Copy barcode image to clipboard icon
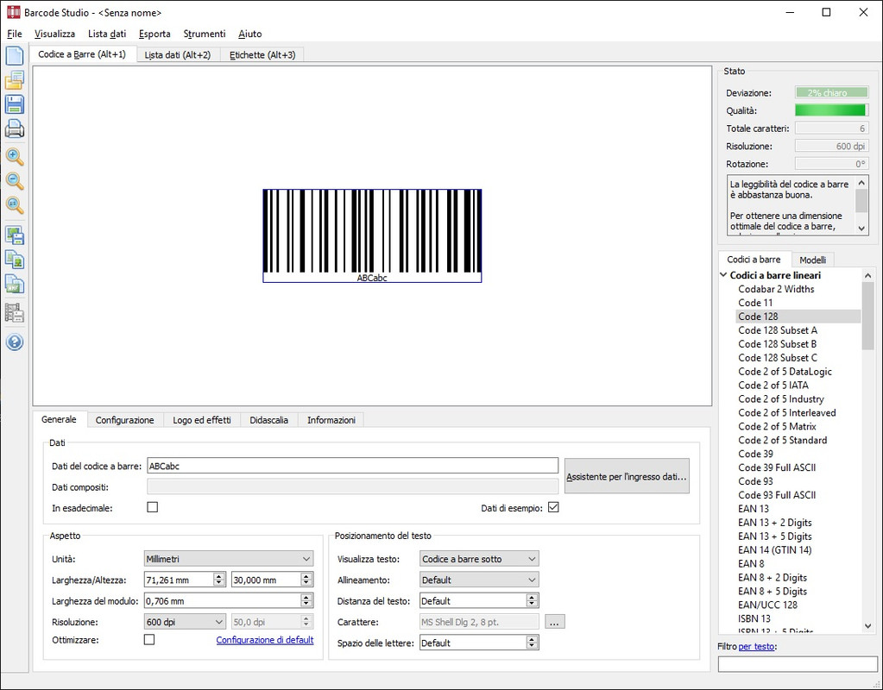 pyautogui.click(x=14, y=259)
